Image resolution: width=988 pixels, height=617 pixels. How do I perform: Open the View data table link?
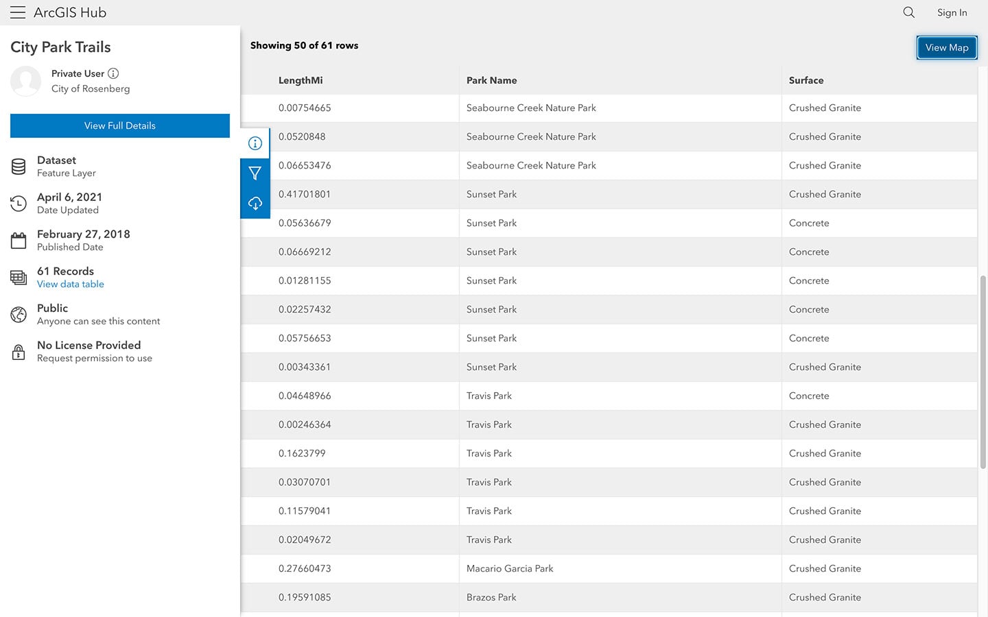71,284
